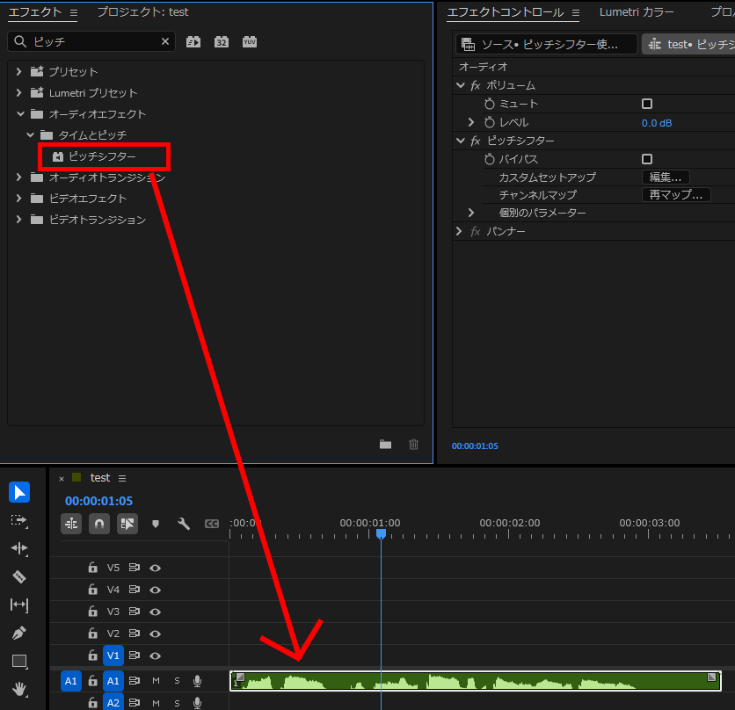The height and width of the screenshot is (710, 735).
Task: Select the Hand tool
Action: [19, 689]
